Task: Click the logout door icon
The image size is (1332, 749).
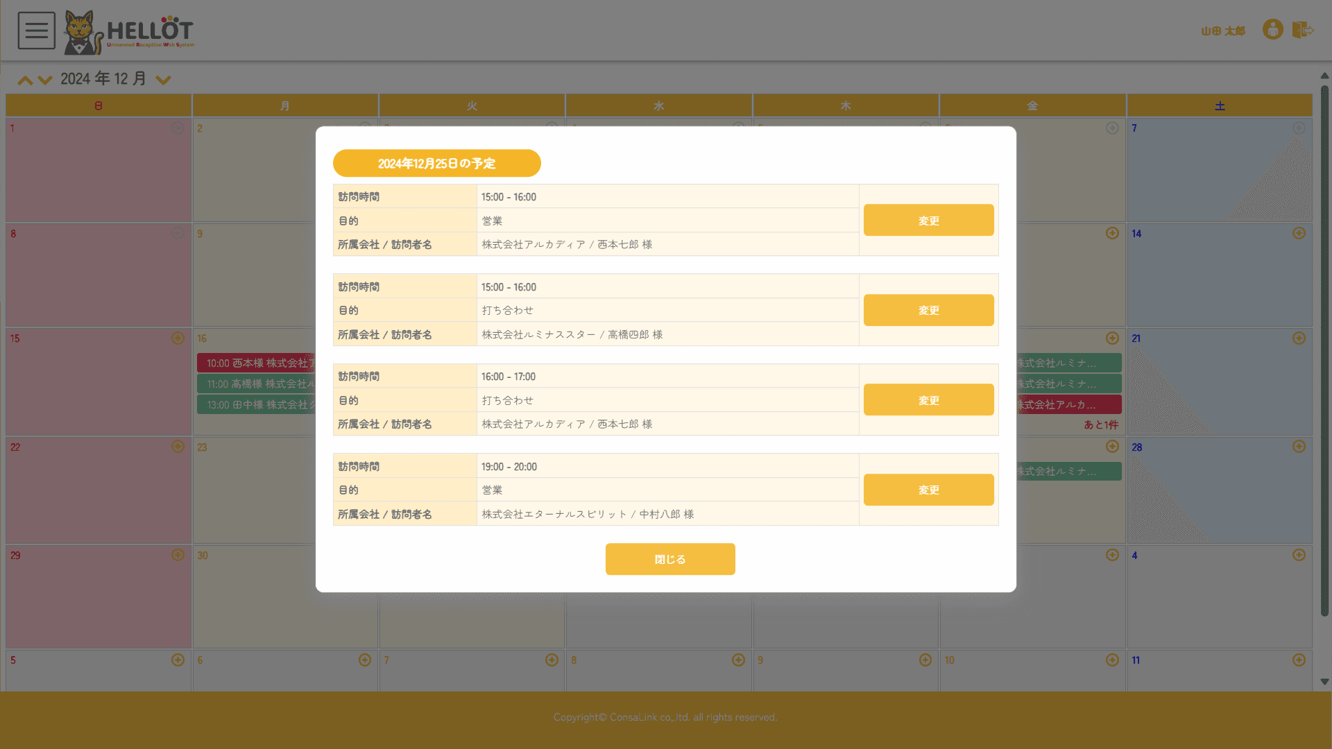Action: [x=1302, y=30]
